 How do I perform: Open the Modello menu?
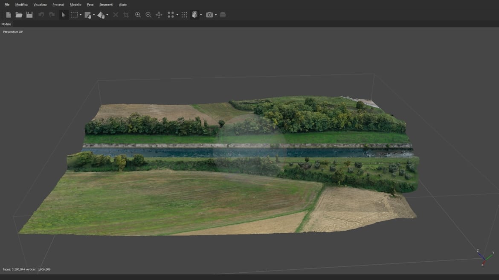[x=75, y=5]
